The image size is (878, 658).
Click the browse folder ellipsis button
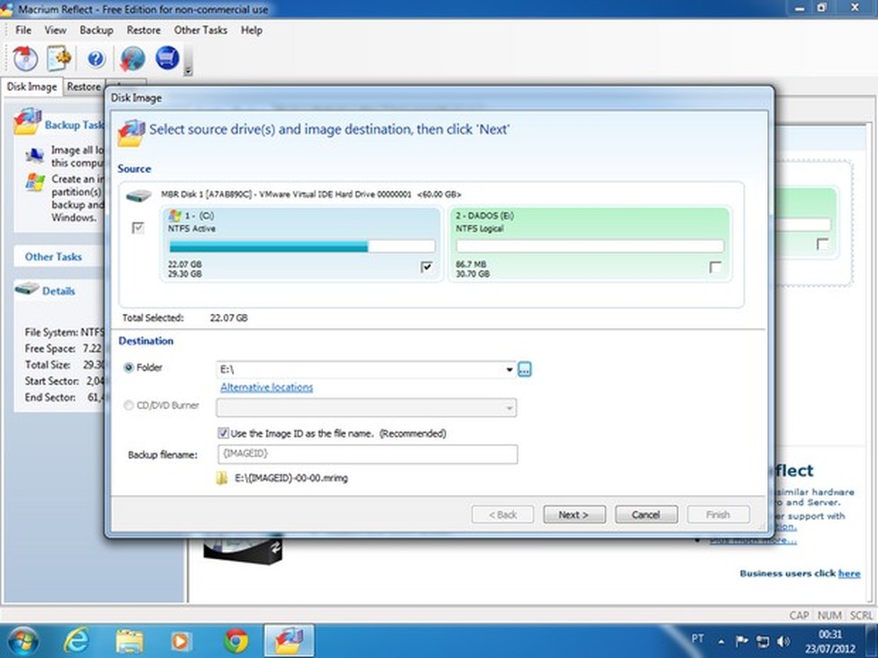[x=525, y=369]
